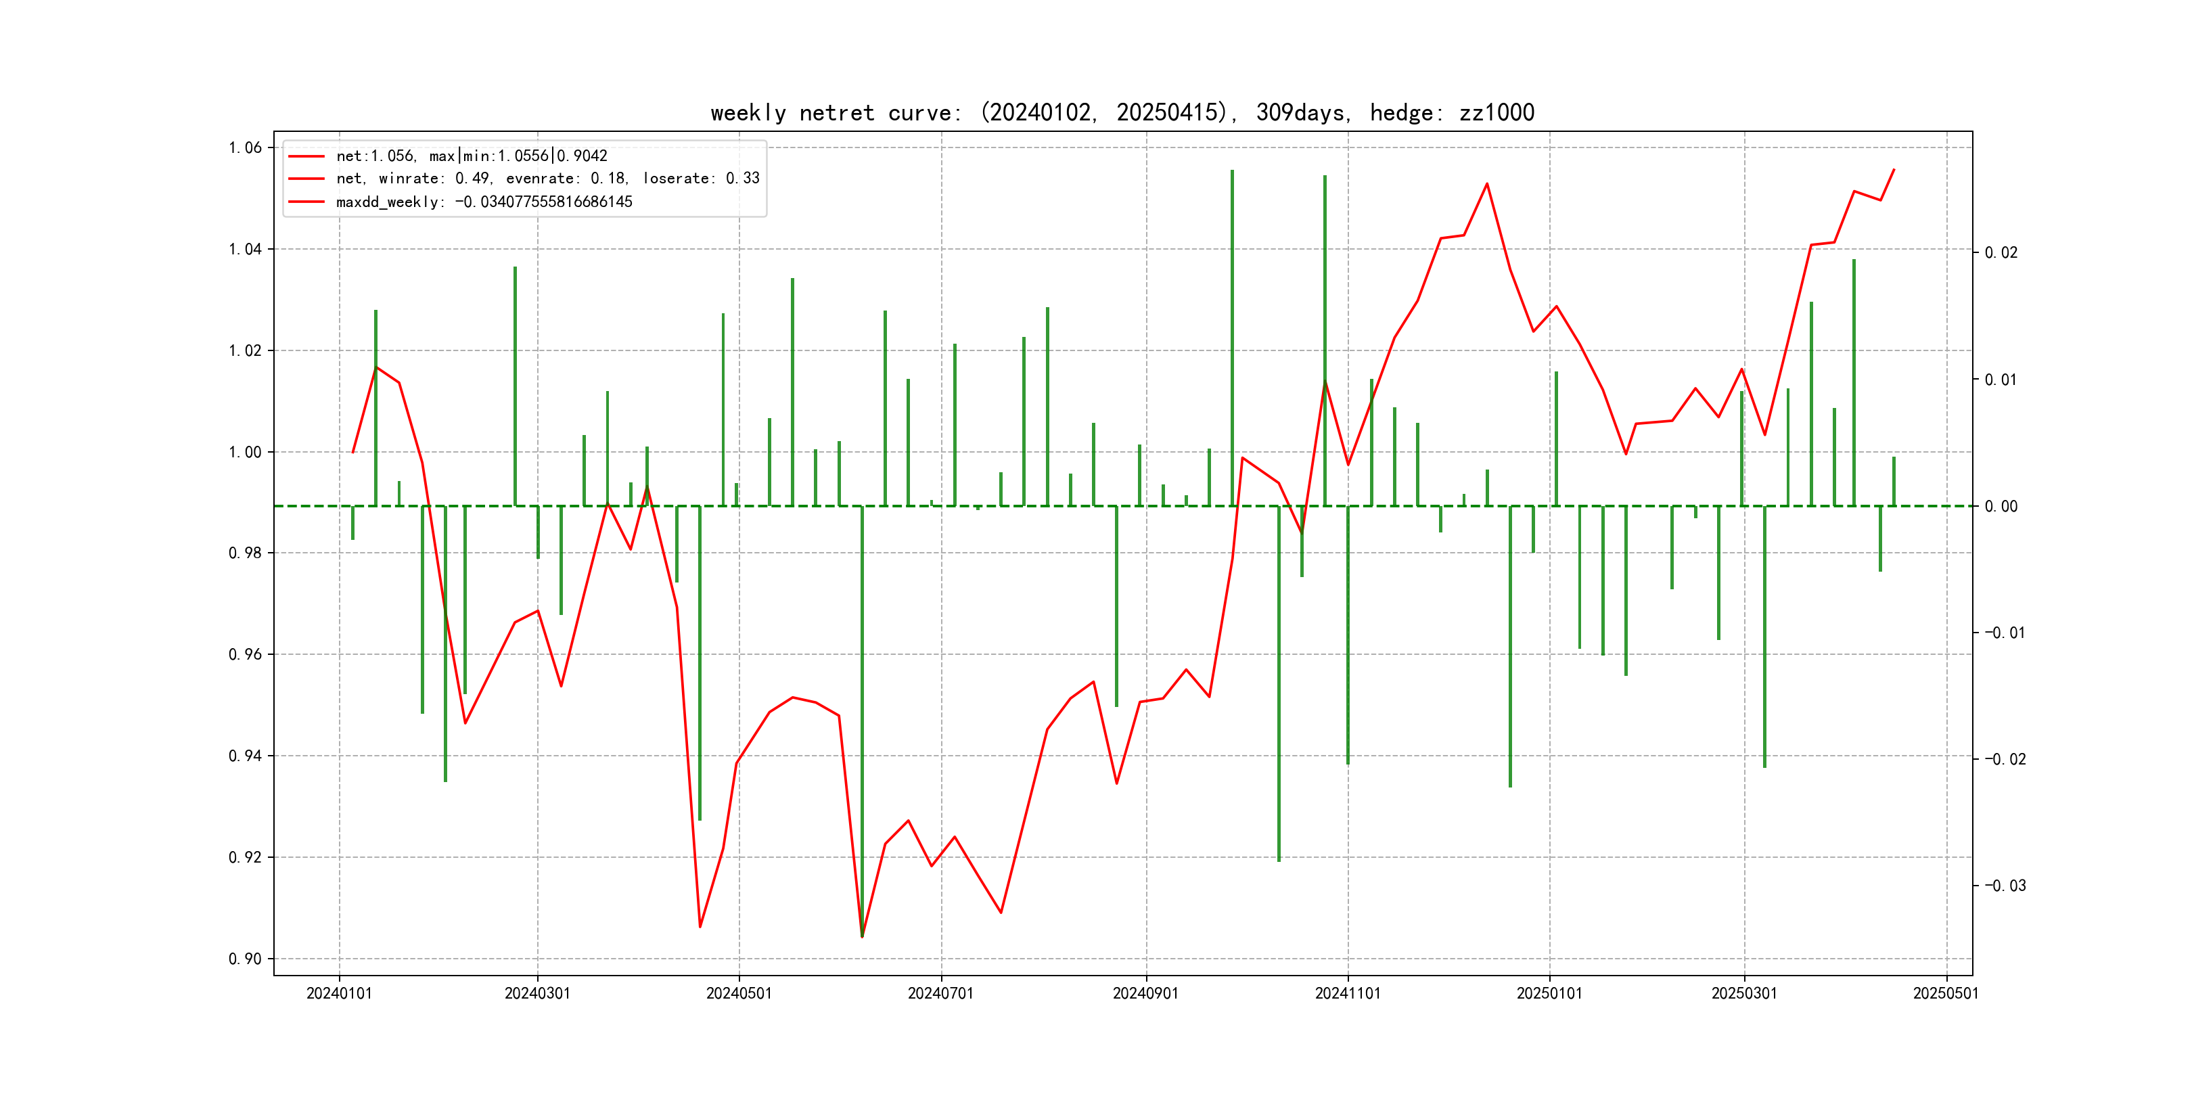
Task: Click right axis tick label 0.00
Action: [2001, 506]
